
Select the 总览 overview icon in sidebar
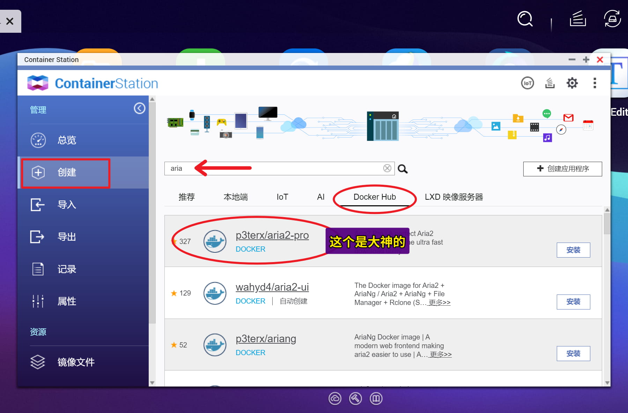pos(38,140)
